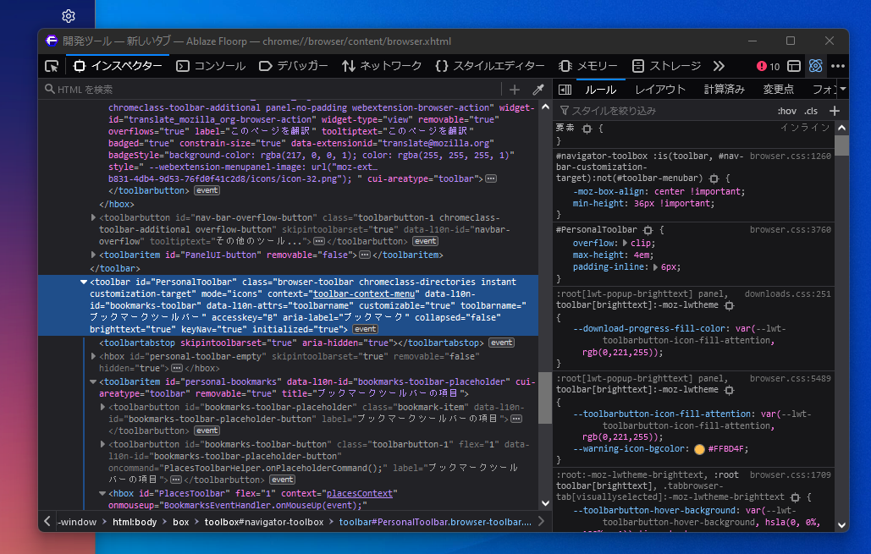Click event badge on PersonalToolbar row

(365, 329)
